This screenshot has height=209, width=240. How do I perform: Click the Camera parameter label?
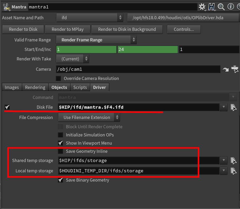click(x=43, y=69)
